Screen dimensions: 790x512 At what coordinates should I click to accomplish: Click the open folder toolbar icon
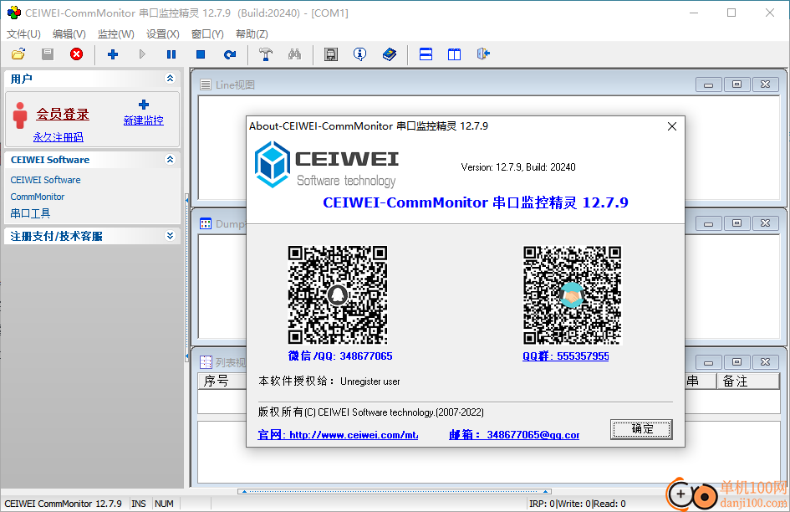click(x=18, y=54)
